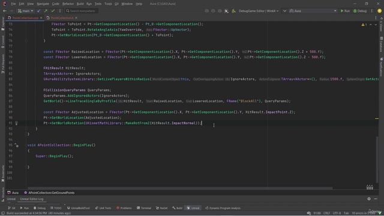Screen dimensions: 384x216
Task: Open the NuGet tool window
Action: pyautogui.click(x=161, y=208)
